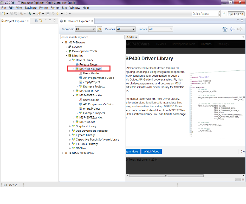Select the NFCLink tree item
246x204 pixels.
pyautogui.click(x=81, y=148)
